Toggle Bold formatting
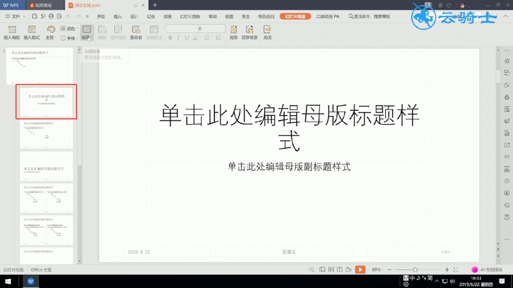The image size is (513, 288). (170, 38)
